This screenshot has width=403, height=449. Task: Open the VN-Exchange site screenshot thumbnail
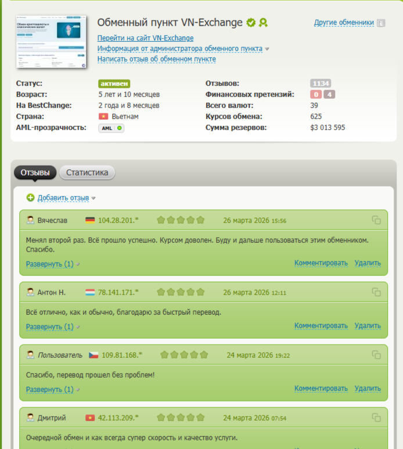(x=51, y=41)
